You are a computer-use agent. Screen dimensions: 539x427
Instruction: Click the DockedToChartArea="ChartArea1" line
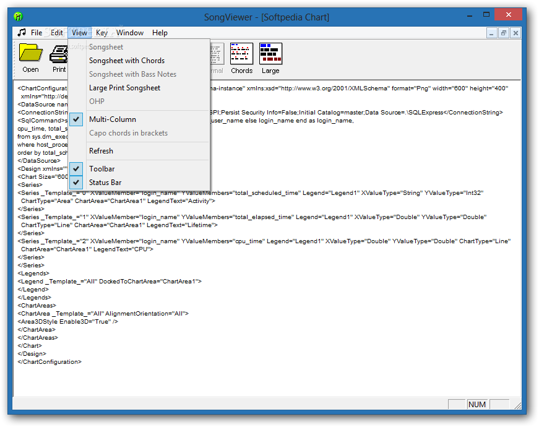[110, 281]
